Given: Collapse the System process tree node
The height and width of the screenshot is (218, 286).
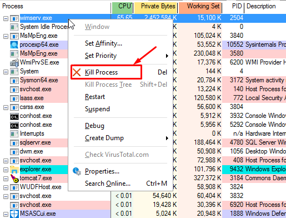Looking at the screenshot, I should pos(6,72).
